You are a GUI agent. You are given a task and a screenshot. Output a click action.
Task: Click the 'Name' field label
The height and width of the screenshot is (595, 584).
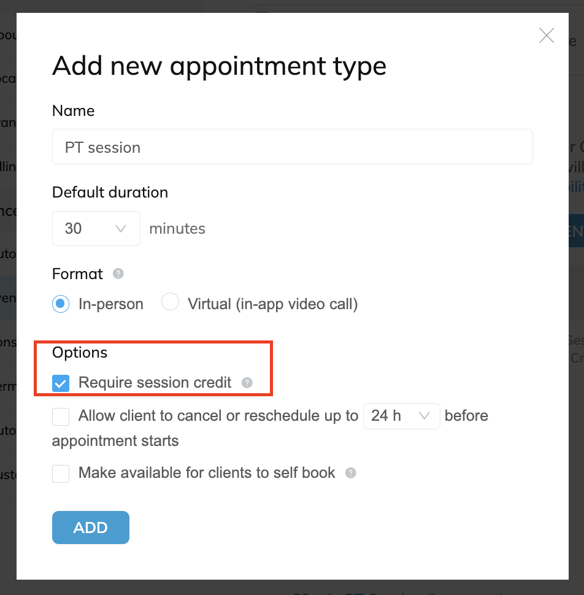pyautogui.click(x=74, y=110)
